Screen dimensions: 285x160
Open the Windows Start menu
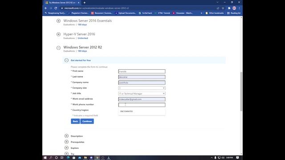coord(45,158)
